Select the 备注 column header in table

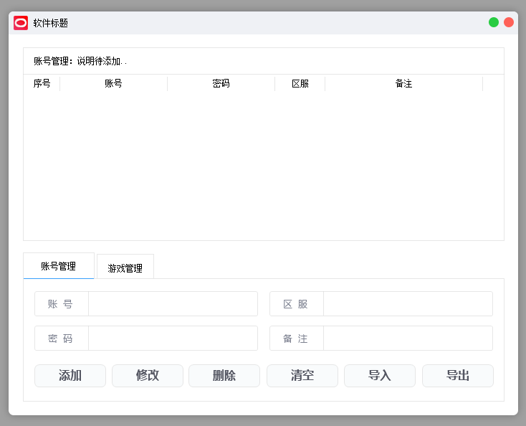coord(403,84)
